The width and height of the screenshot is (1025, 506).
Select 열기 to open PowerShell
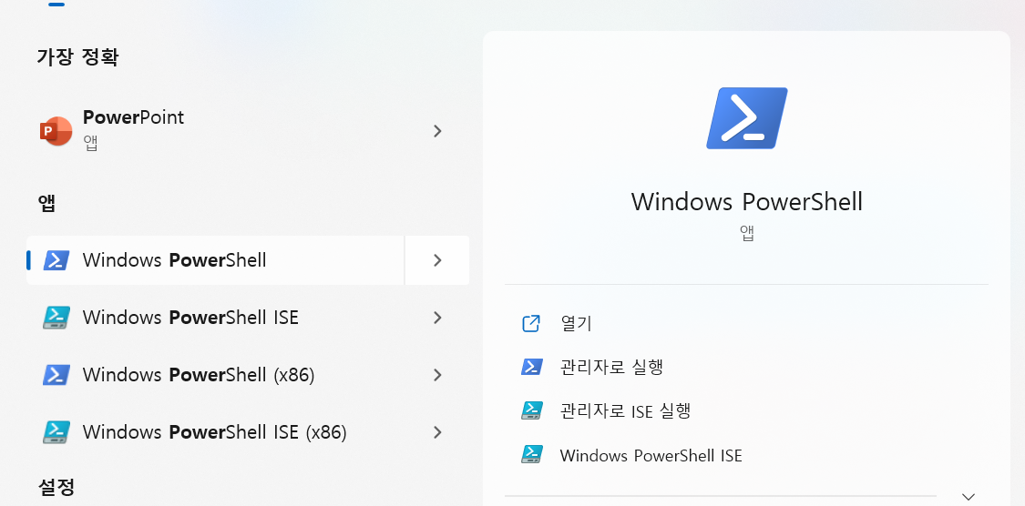click(576, 323)
